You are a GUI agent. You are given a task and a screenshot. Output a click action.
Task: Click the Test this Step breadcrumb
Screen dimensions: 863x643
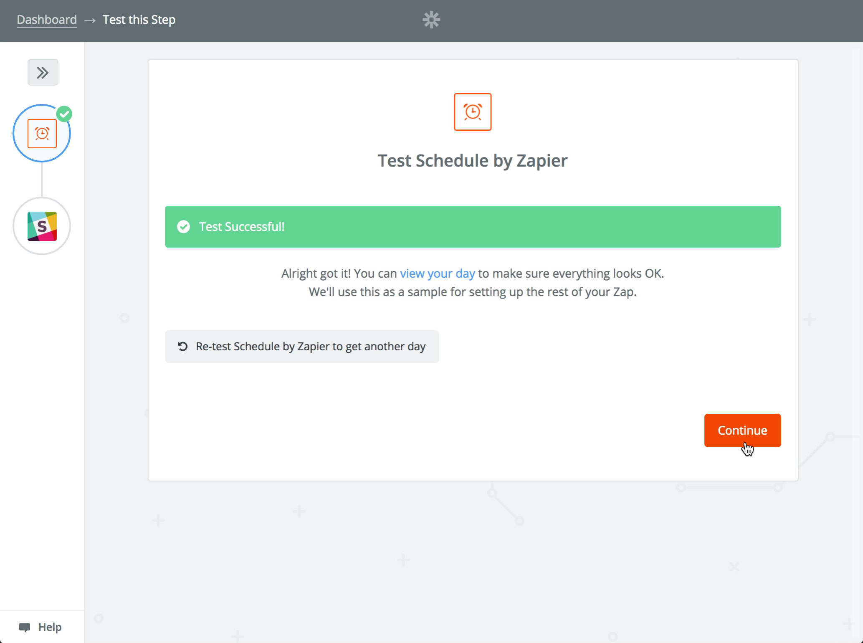[x=139, y=19]
